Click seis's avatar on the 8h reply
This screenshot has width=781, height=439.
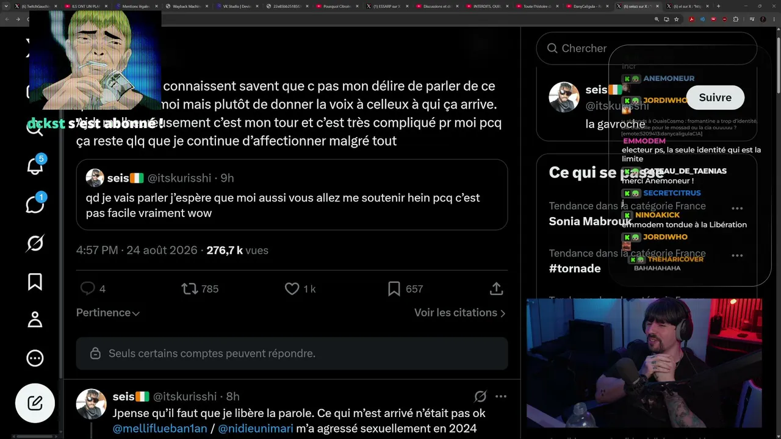click(x=92, y=404)
